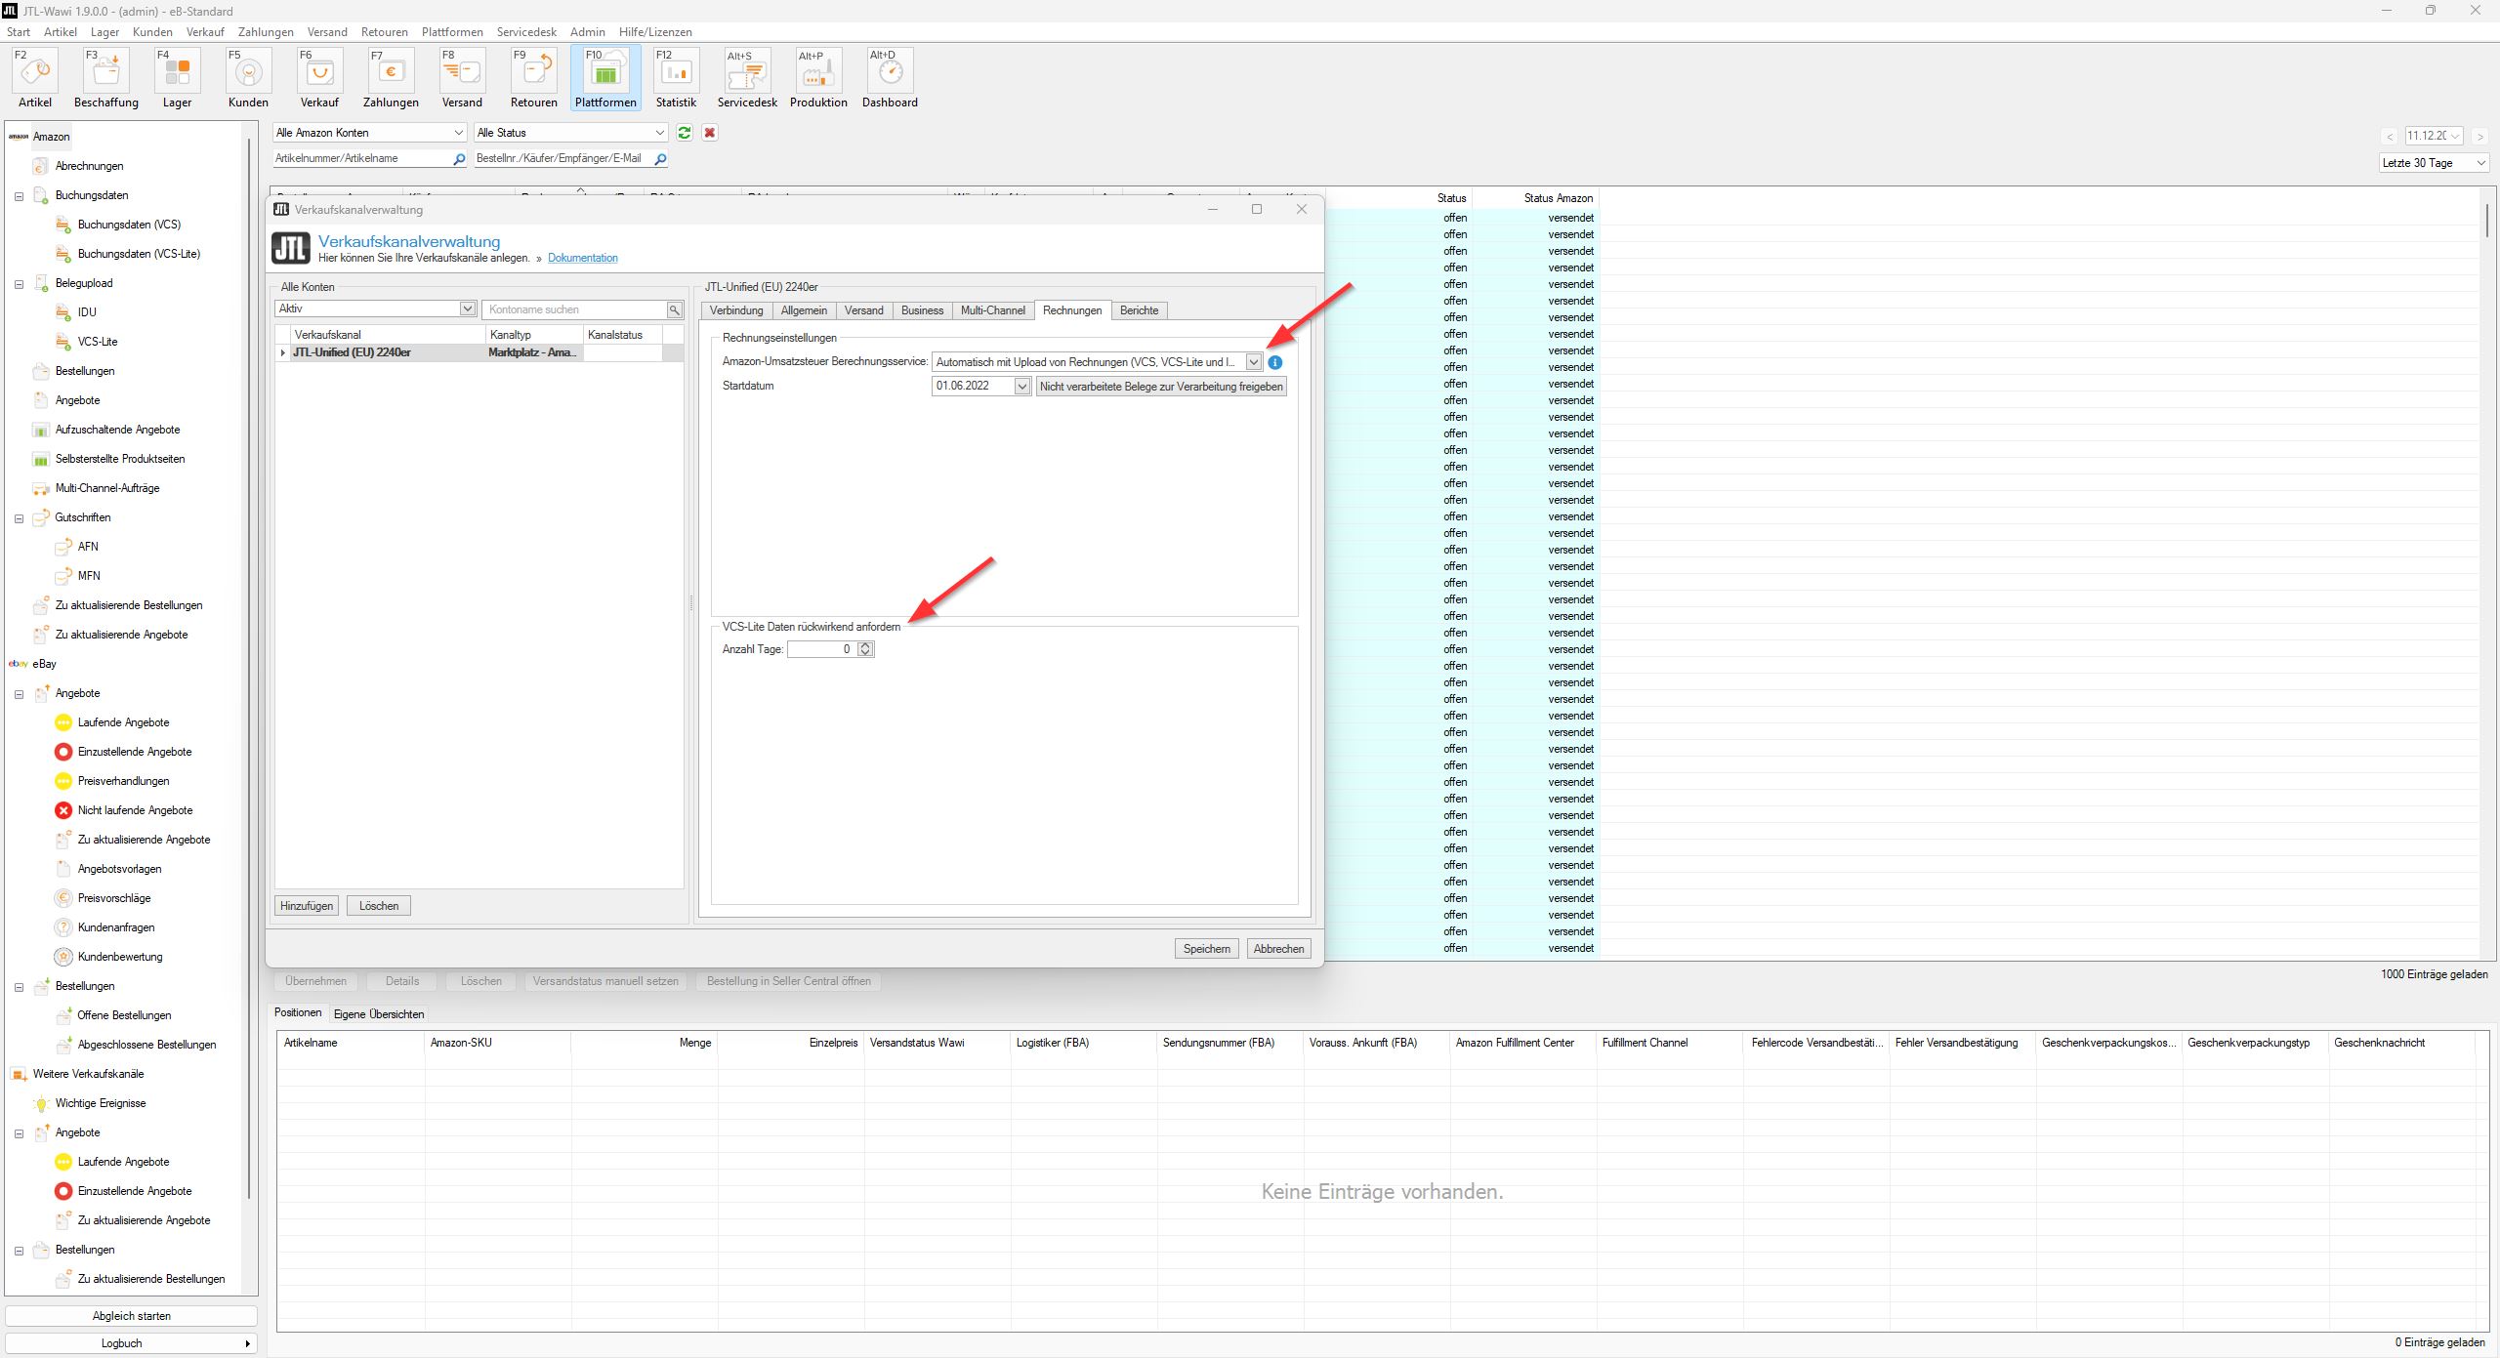Image resolution: width=2500 pixels, height=1358 pixels.
Task: Open the Produktion toolbar module
Action: tap(818, 79)
